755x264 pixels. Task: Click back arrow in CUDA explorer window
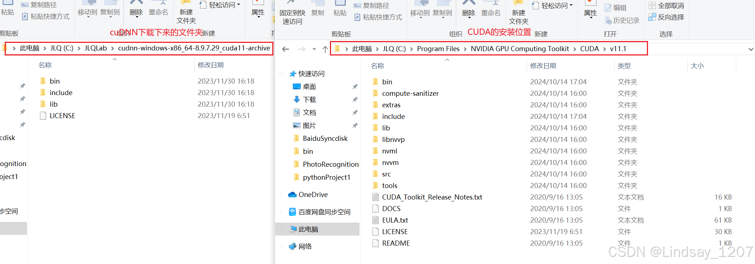(x=286, y=49)
